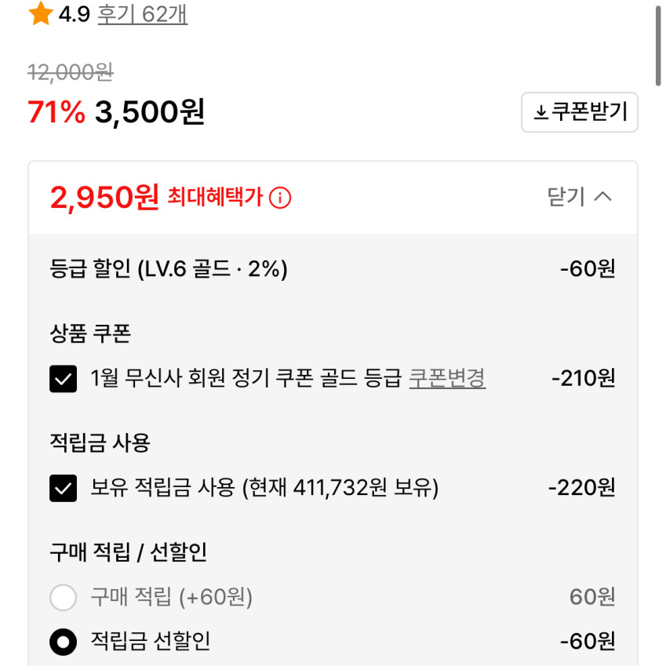Click the up chevron next to 닫기
The image size is (666, 666).
click(x=602, y=197)
